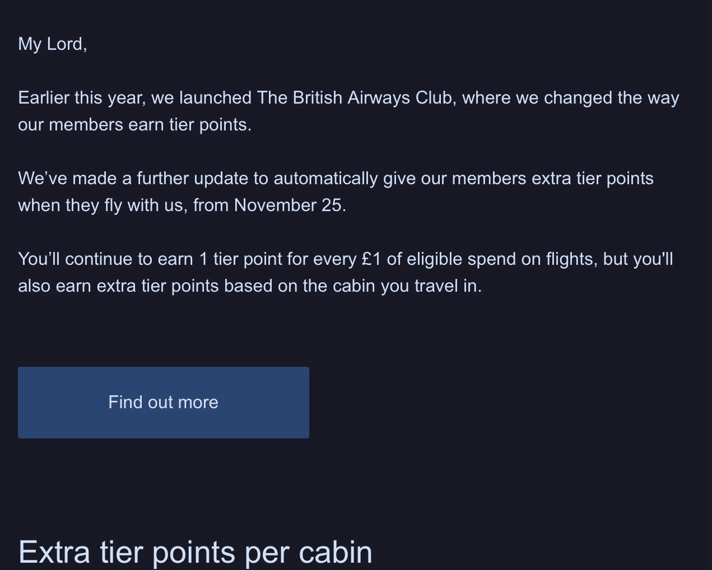
Task: Click the words "but you'll"
Action: click(637, 259)
